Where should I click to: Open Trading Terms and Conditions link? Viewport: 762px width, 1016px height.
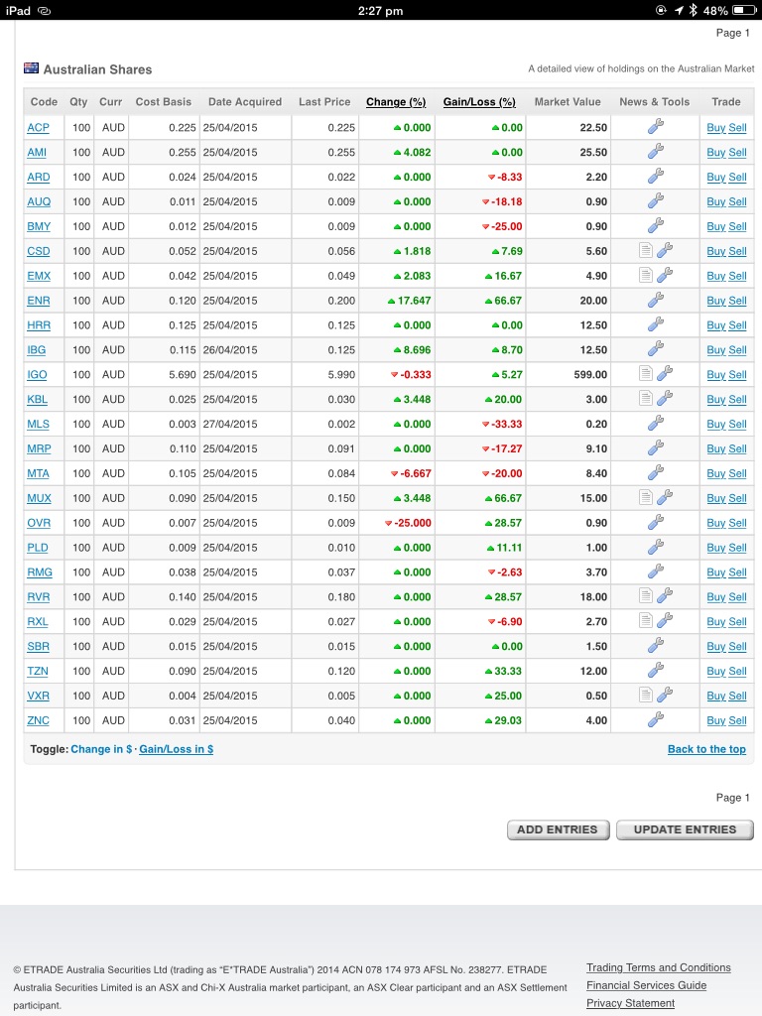[x=659, y=967]
